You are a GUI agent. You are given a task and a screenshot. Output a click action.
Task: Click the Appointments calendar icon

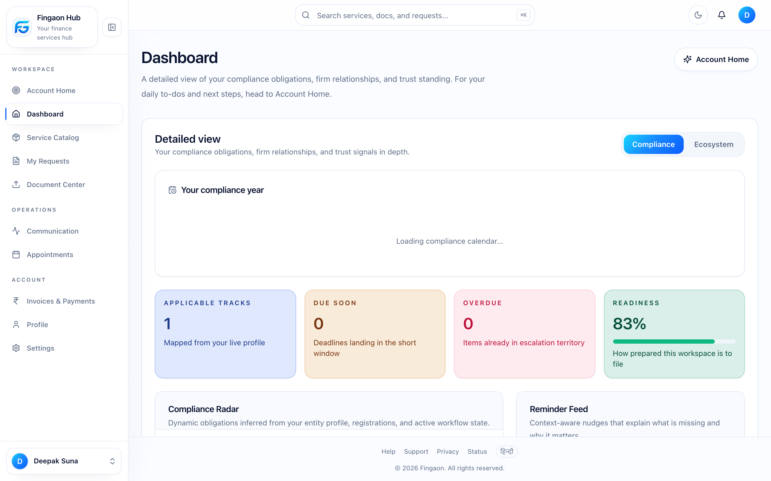pos(16,254)
